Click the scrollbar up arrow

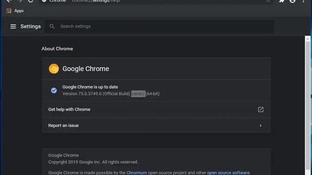point(308,39)
